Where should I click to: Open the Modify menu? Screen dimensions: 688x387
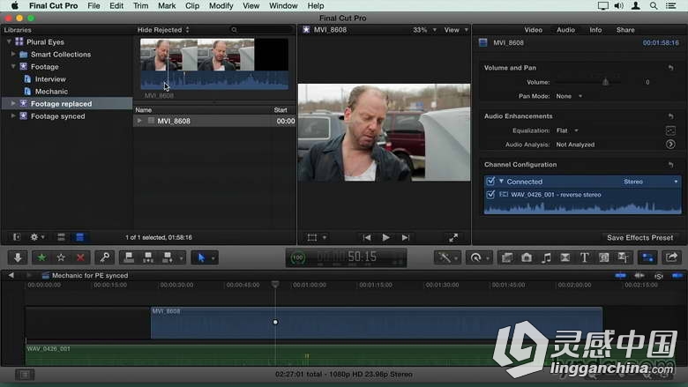pyautogui.click(x=221, y=5)
